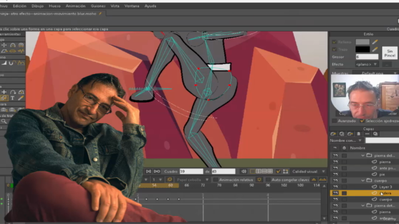Toggle the Trazo checkbox
This screenshot has width=399, height=224.
(334, 49)
